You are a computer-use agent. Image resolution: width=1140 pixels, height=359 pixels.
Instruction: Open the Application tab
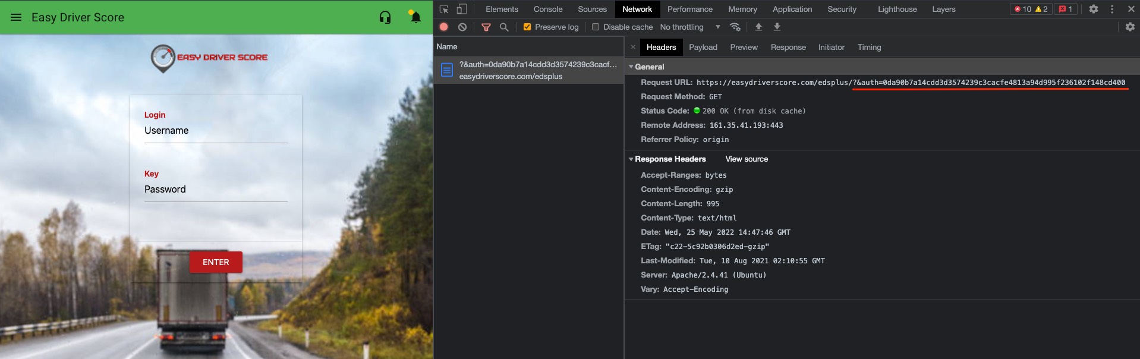click(792, 9)
